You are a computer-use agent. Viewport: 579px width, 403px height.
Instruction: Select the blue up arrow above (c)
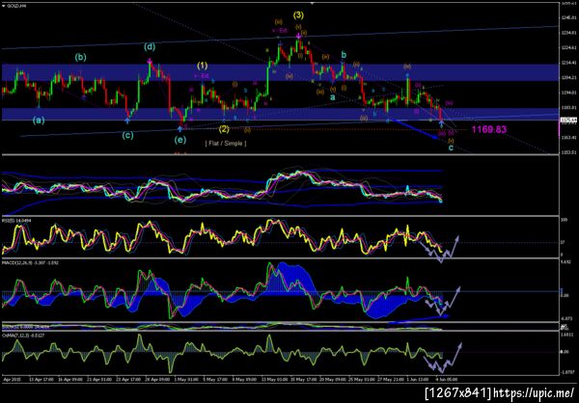pos(127,120)
